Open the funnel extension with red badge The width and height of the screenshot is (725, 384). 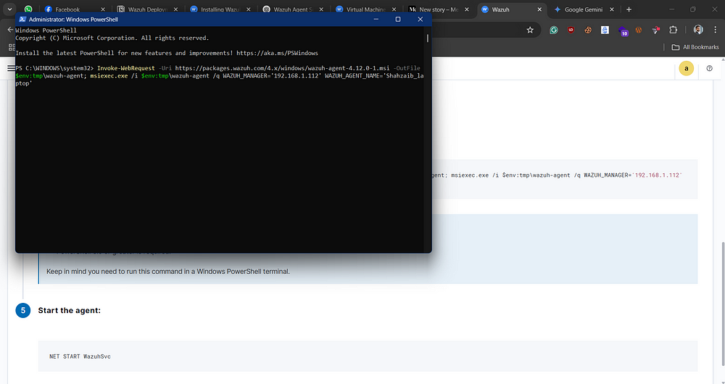point(655,30)
